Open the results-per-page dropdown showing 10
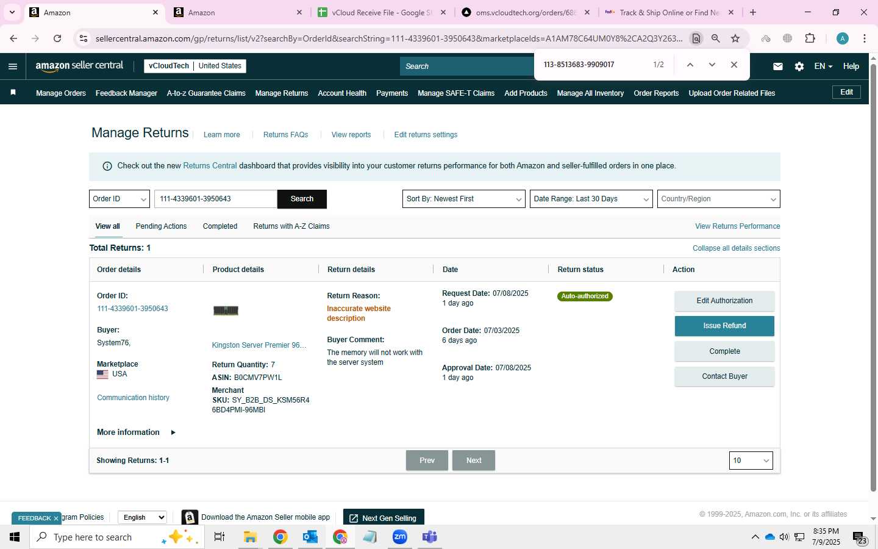This screenshot has width=878, height=549. (x=751, y=461)
